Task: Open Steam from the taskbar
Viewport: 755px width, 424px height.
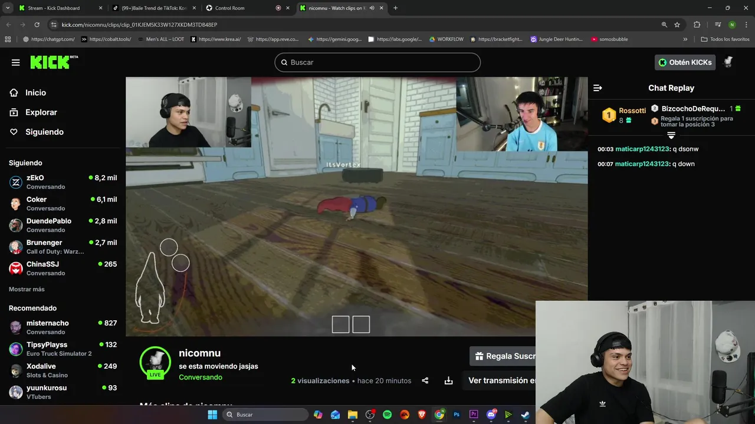Action: (x=525, y=415)
